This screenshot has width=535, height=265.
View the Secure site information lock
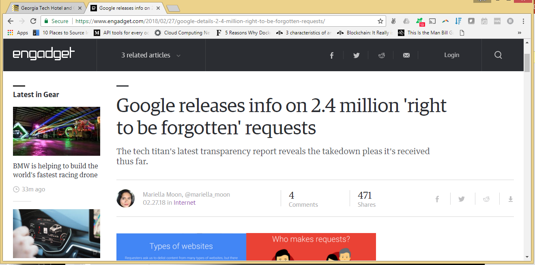click(56, 21)
